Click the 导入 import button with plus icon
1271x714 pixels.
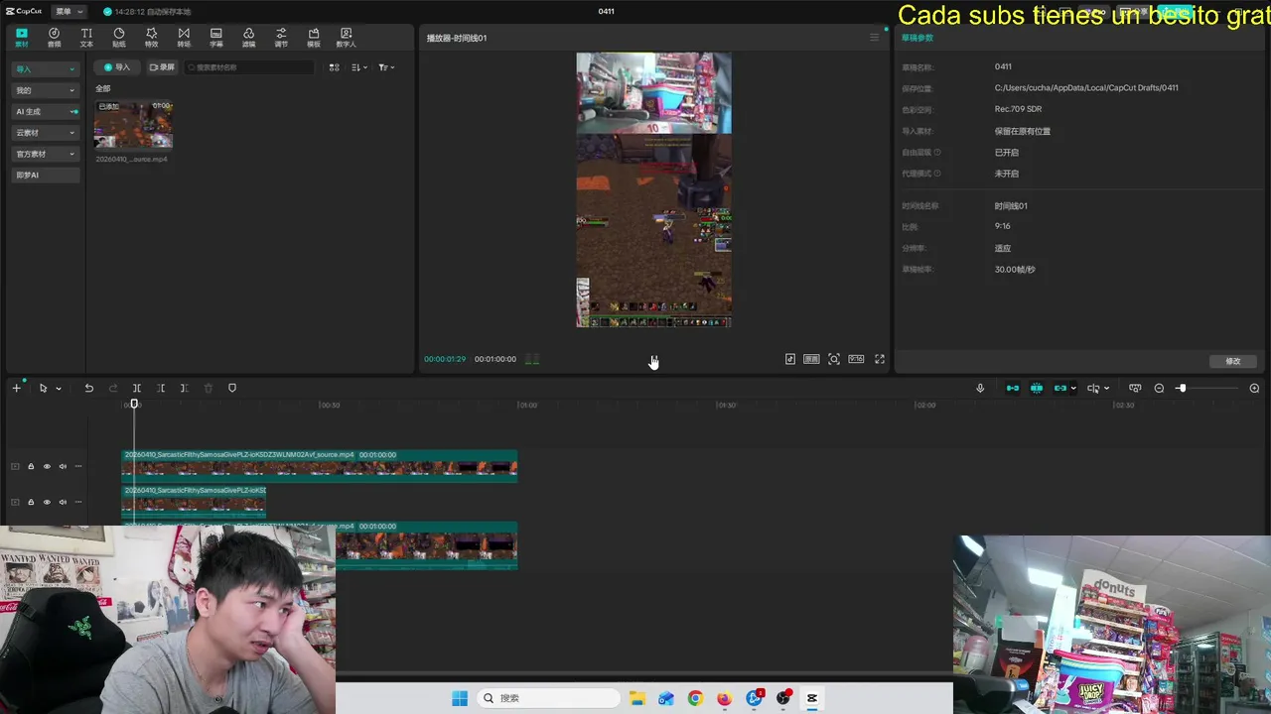click(x=117, y=67)
